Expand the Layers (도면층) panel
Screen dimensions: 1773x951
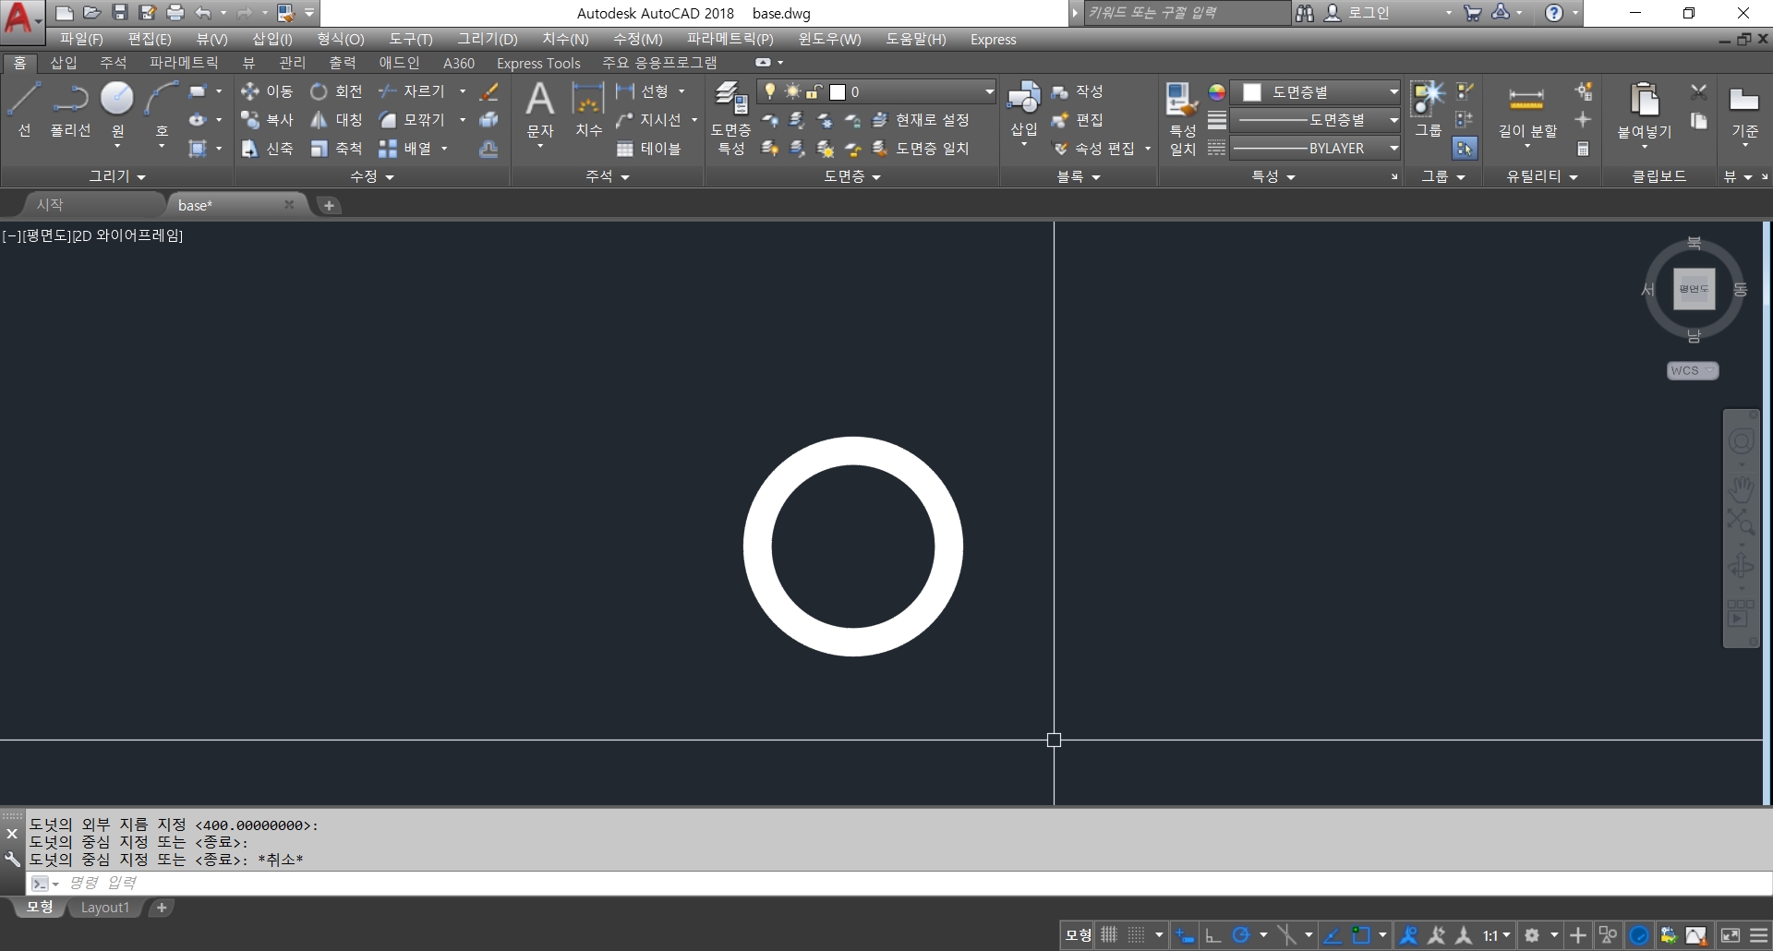coord(852,175)
